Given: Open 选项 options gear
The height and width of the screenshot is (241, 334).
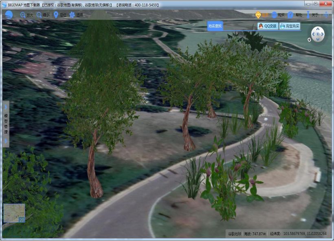Looking at the screenshot, I should [x=76, y=15].
